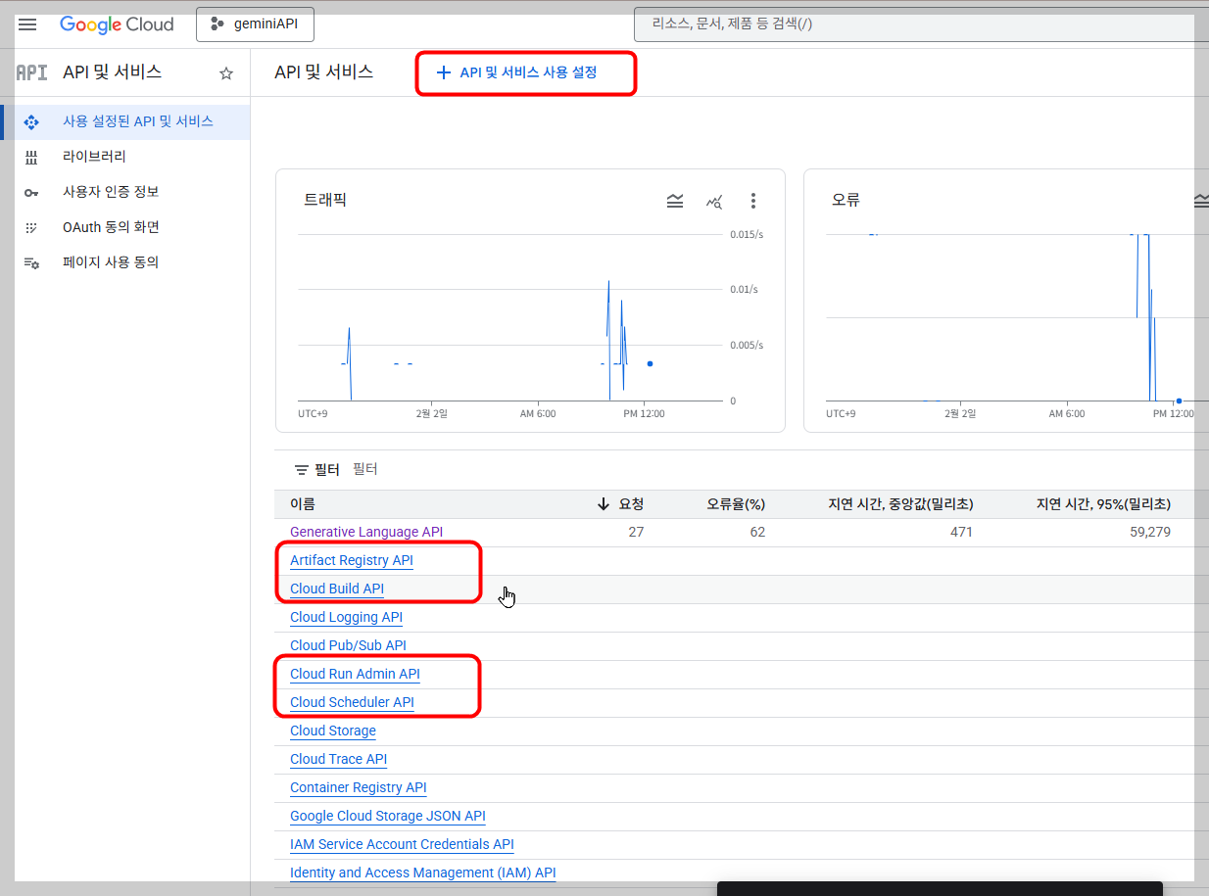Image resolution: width=1209 pixels, height=896 pixels.
Task: Click error rate value 62
Action: coord(757,532)
